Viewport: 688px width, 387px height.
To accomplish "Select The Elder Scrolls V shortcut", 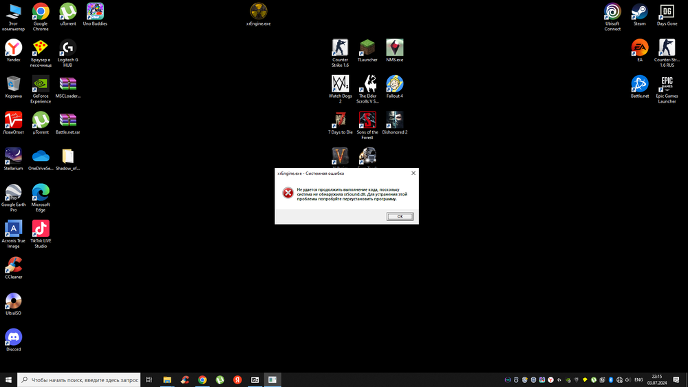I will [367, 89].
